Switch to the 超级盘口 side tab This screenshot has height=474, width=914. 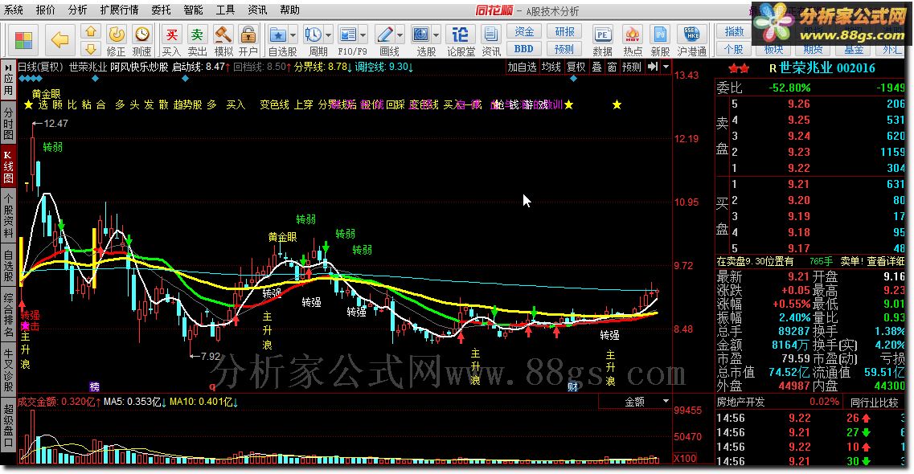8,426
